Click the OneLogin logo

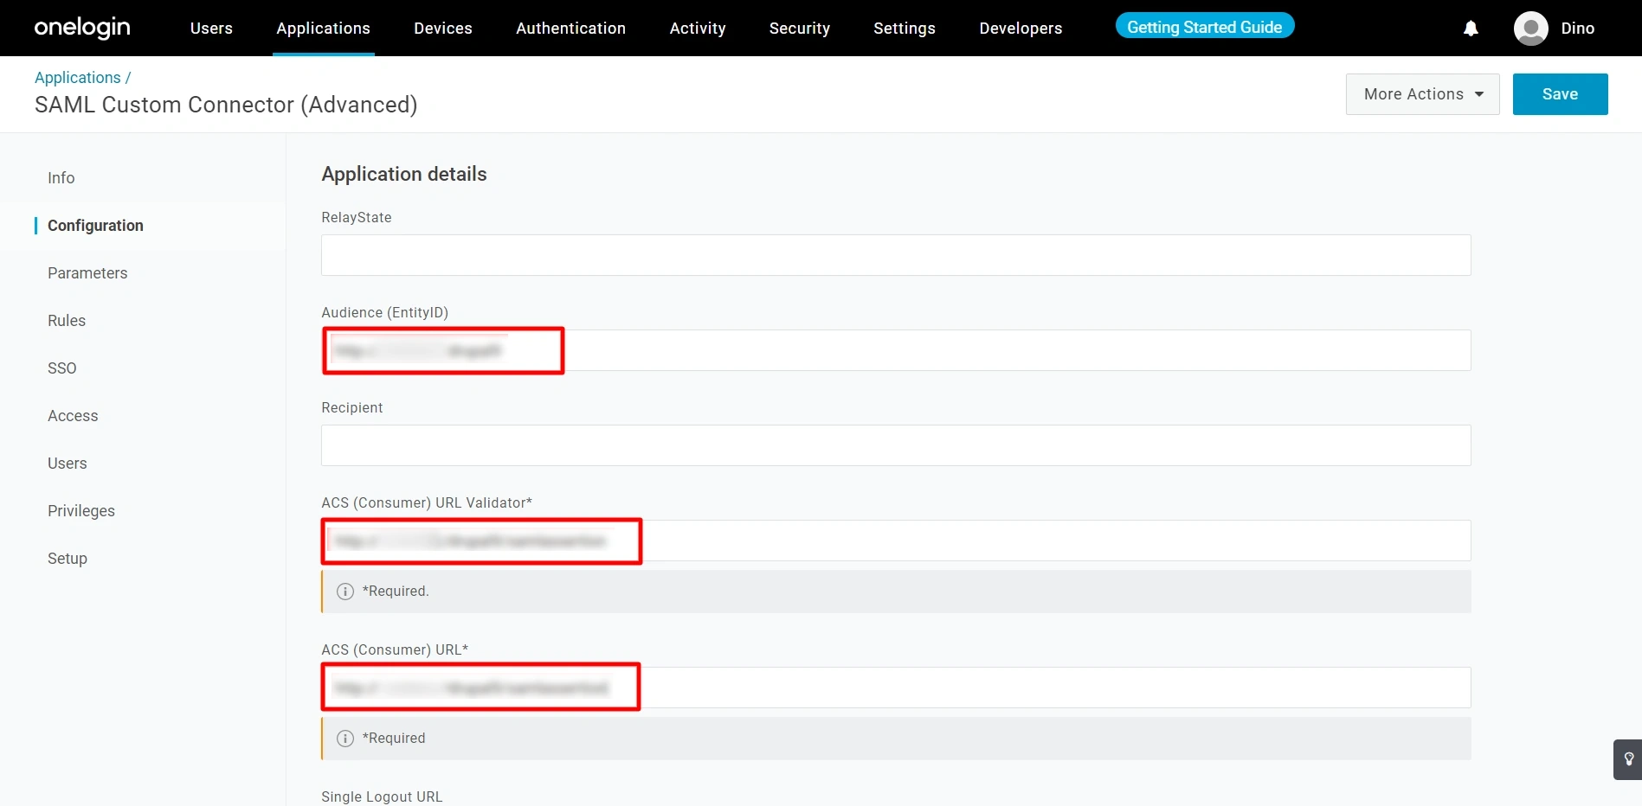(x=82, y=28)
